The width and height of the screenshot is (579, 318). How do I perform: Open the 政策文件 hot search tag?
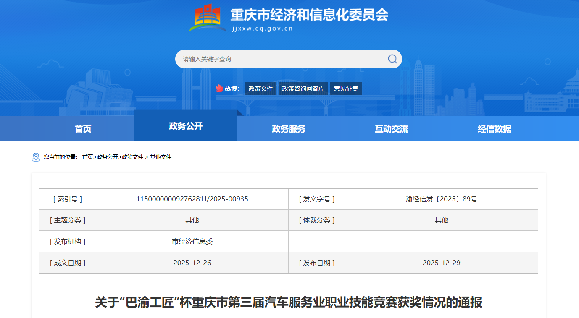click(x=261, y=89)
